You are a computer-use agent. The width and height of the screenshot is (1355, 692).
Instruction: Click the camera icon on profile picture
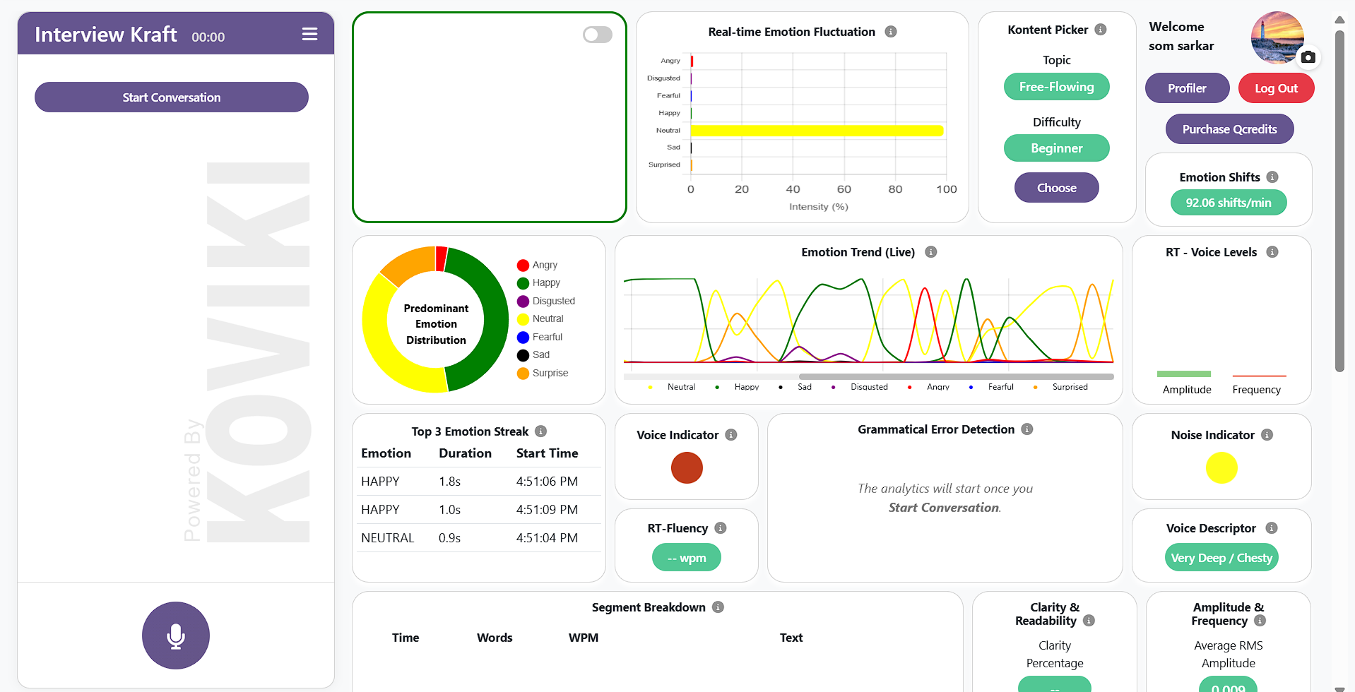(x=1308, y=57)
